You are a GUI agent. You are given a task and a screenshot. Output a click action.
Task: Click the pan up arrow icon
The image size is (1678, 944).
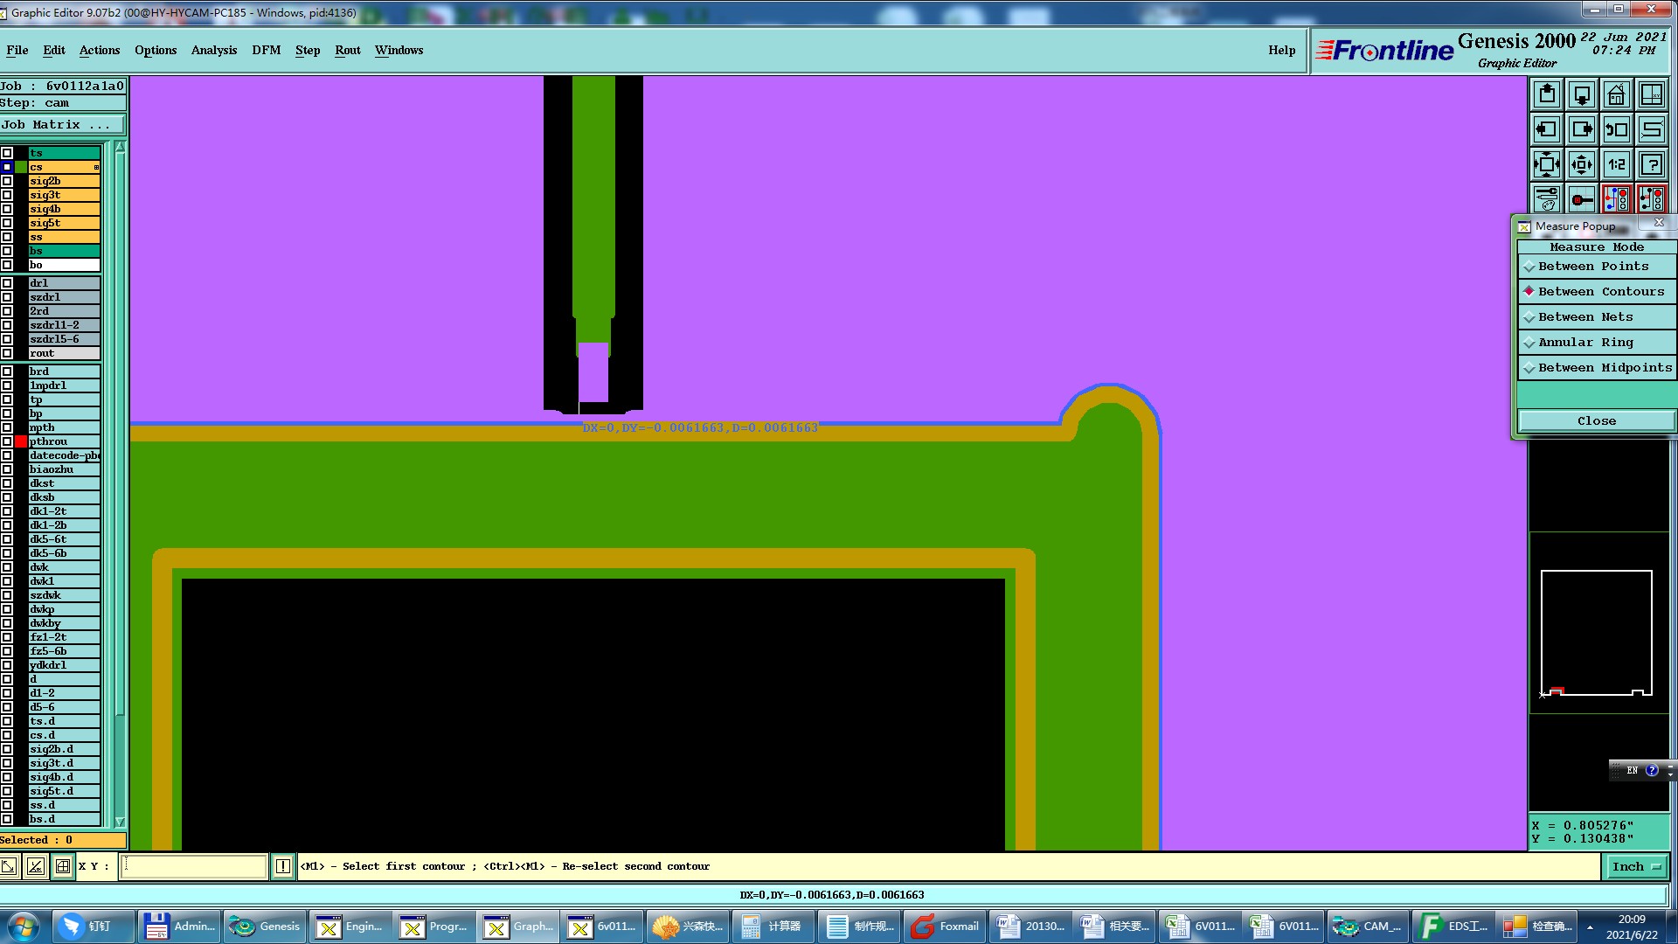1547,94
